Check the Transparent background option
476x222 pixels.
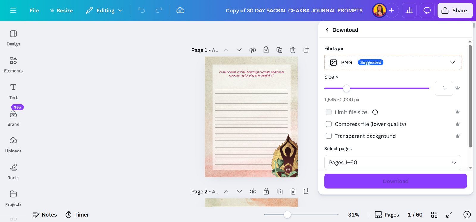pyautogui.click(x=329, y=136)
